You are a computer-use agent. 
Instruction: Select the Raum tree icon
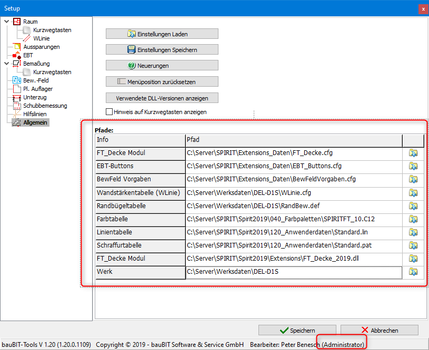(17, 22)
